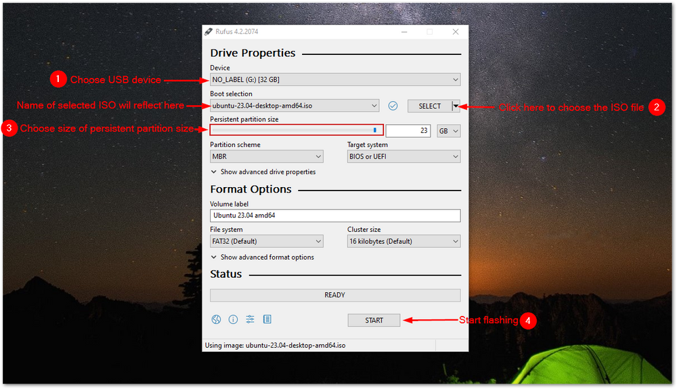Expand Show advanced drive properties
This screenshot has height=389, width=677.
click(263, 172)
